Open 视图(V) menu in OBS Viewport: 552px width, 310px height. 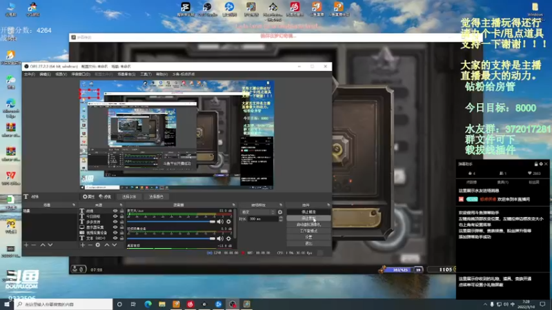(x=61, y=74)
